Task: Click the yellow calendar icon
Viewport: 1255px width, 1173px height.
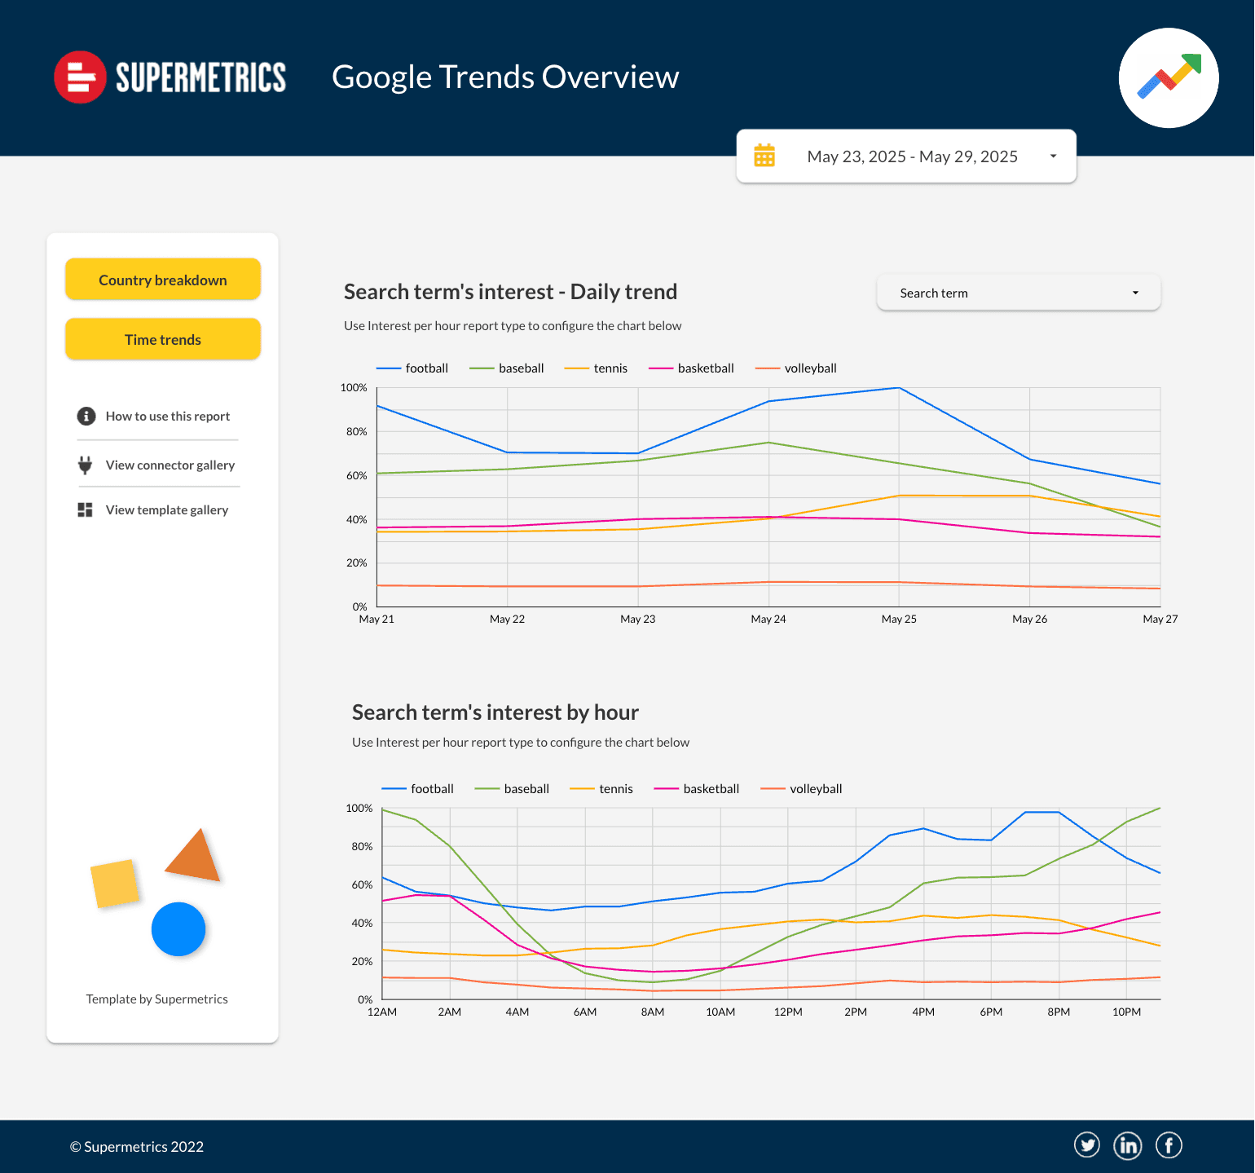Action: coord(764,156)
